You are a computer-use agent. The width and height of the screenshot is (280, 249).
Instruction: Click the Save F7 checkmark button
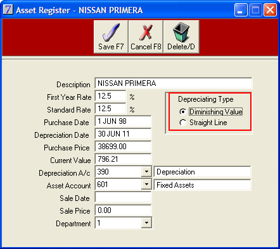point(111,37)
